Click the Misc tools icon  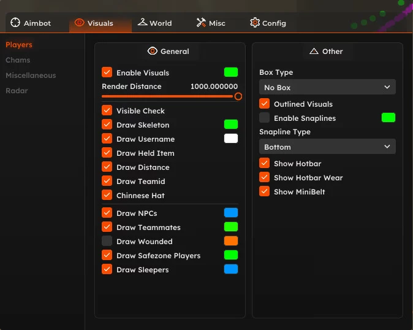tap(201, 23)
